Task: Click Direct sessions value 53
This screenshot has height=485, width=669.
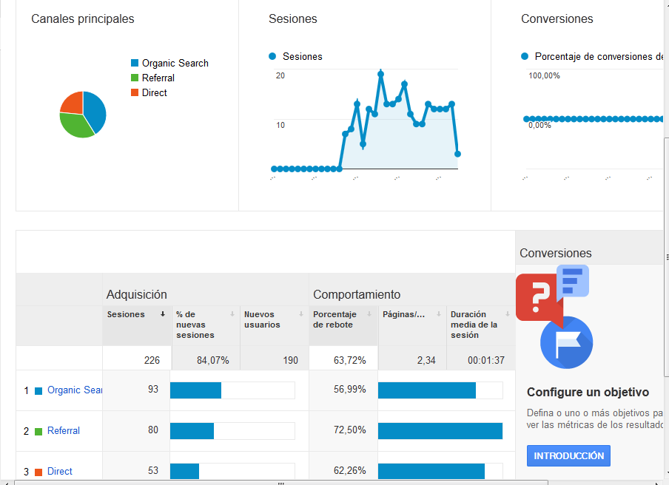Action: 153,470
